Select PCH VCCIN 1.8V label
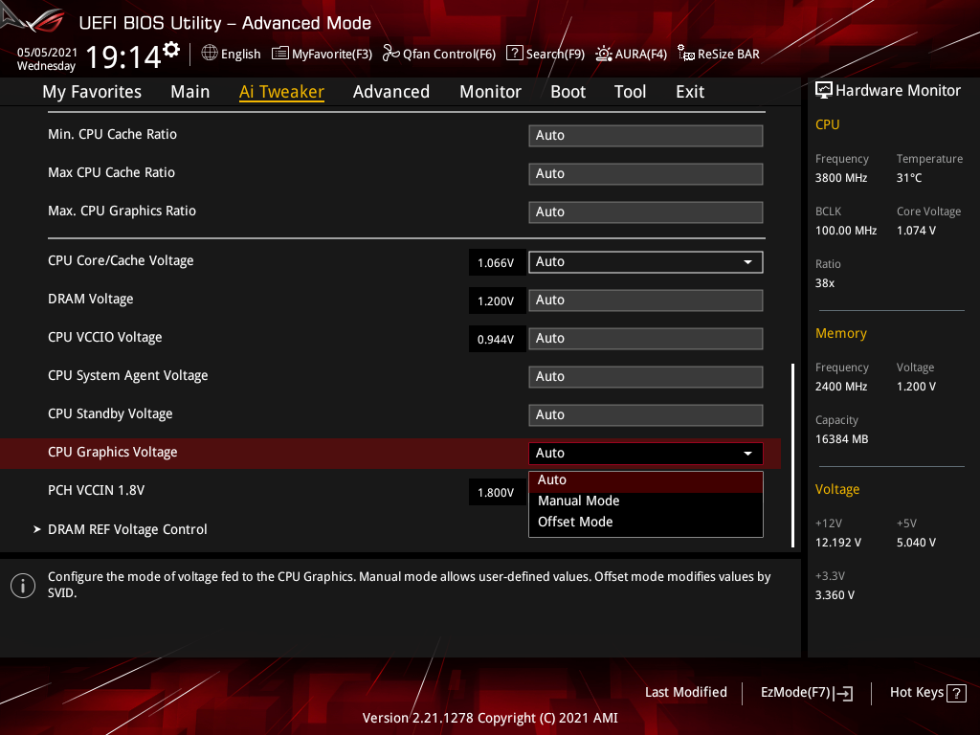Viewport: 980px width, 735px height. pyautogui.click(x=97, y=490)
